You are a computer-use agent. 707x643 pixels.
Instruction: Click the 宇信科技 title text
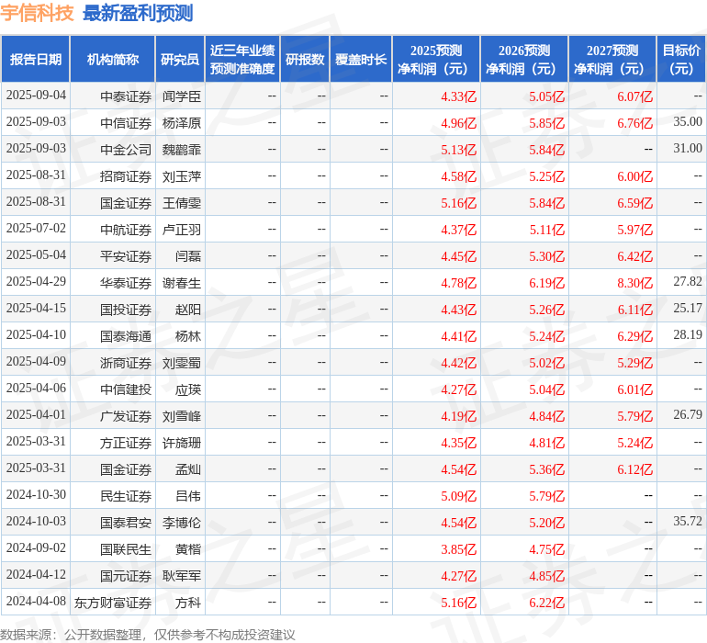[x=37, y=13]
